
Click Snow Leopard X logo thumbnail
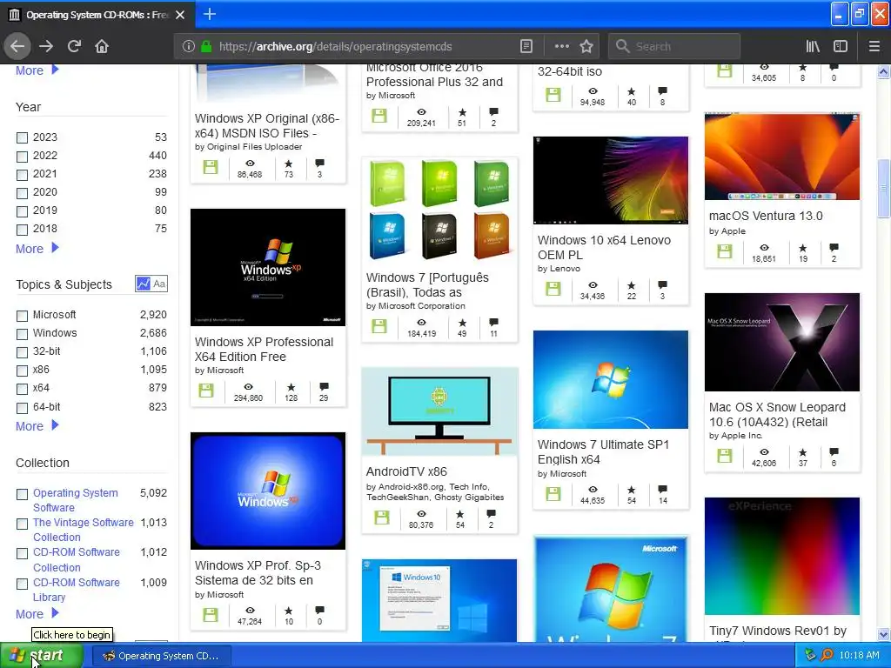coord(782,342)
